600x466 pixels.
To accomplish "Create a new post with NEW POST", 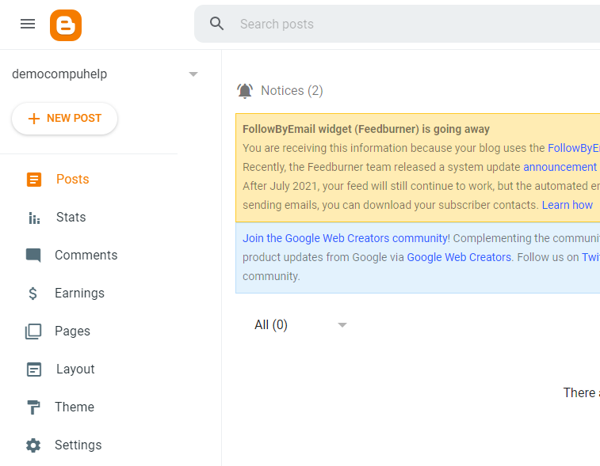I will (65, 119).
